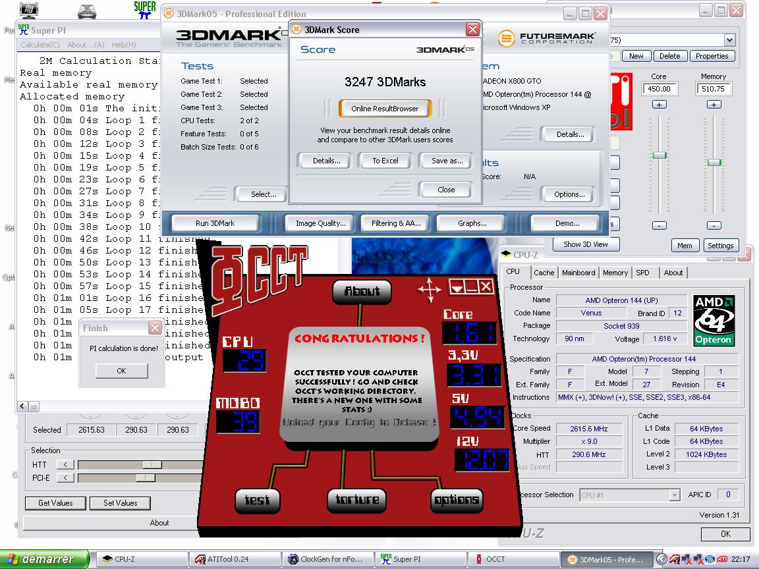
Task: Open the SUPER PI desktop shortcut icon
Action: click(x=144, y=10)
